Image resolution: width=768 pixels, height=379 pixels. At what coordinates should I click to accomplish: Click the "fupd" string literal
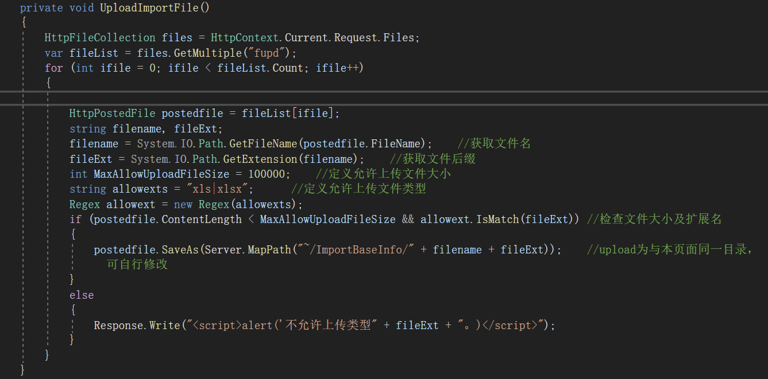pyautogui.click(x=267, y=53)
